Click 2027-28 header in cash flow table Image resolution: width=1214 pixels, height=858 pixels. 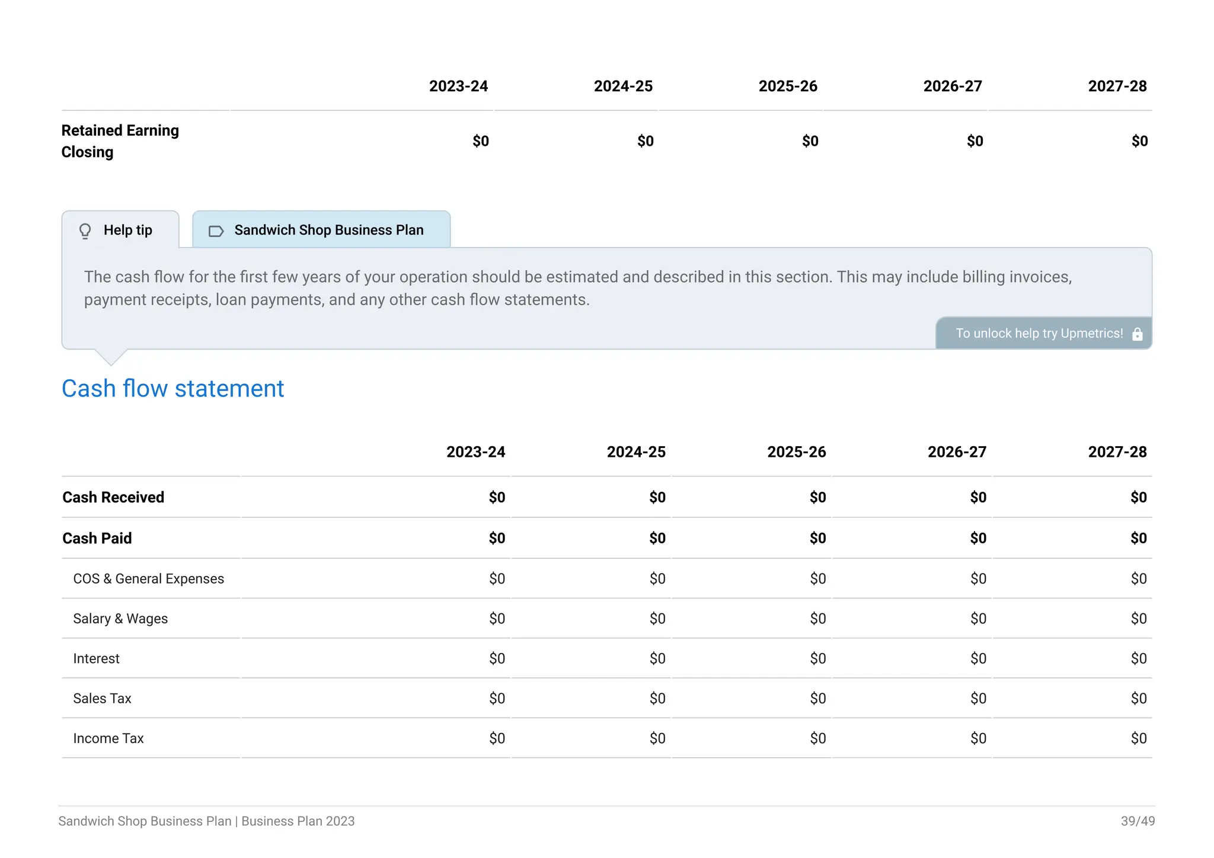pos(1117,452)
